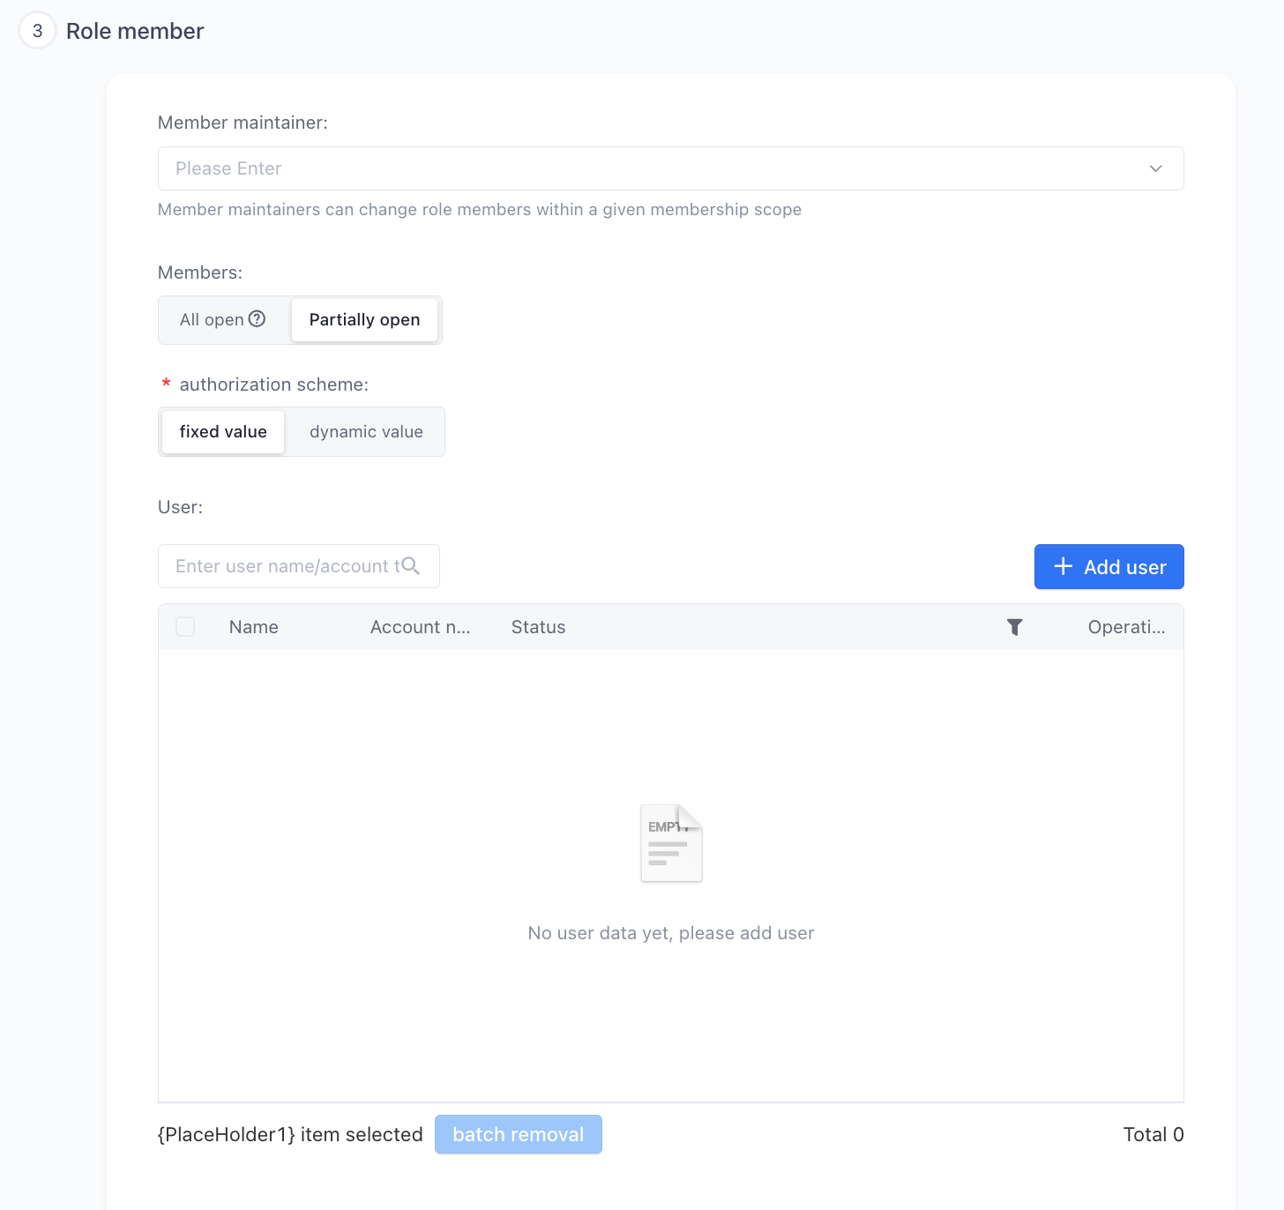Select the Partially open members option
Screen dimensions: 1284x1210
click(364, 320)
